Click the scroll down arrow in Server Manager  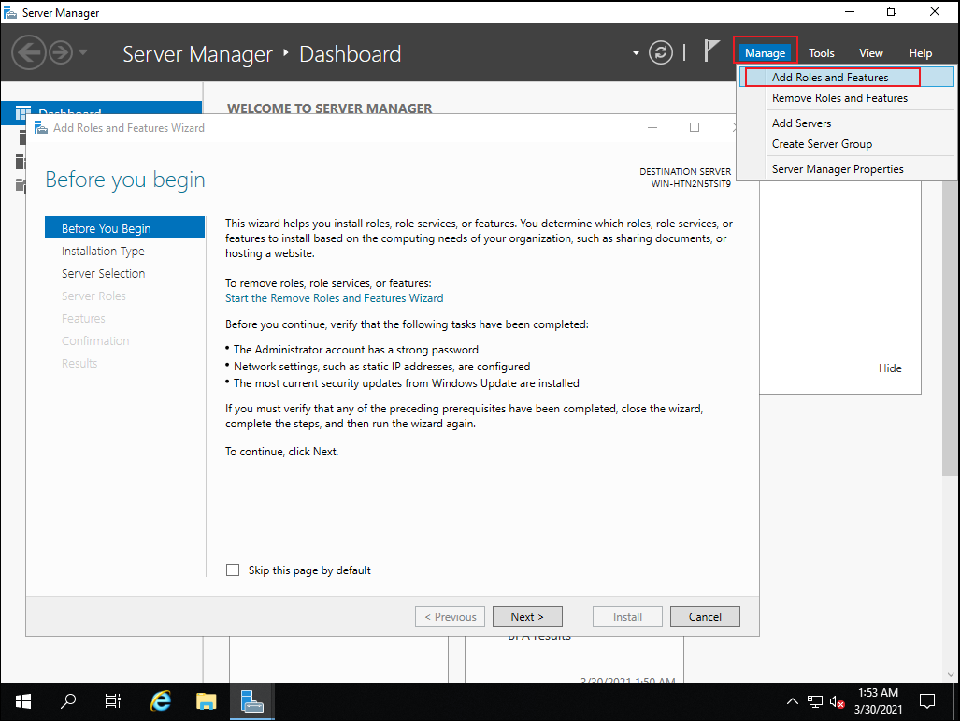(951, 674)
